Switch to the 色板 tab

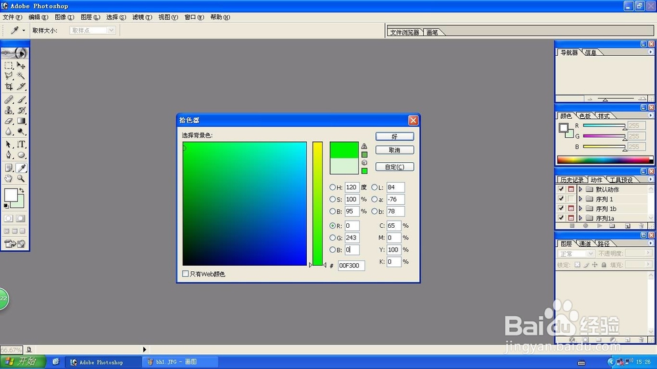point(585,116)
